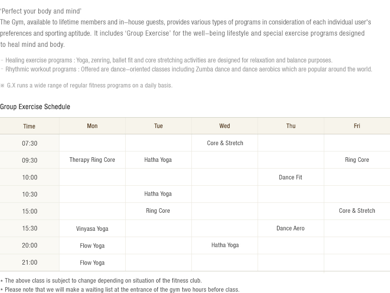Select the Dance Fit class on Thursday
The height and width of the screenshot is (293, 390).
point(290,178)
